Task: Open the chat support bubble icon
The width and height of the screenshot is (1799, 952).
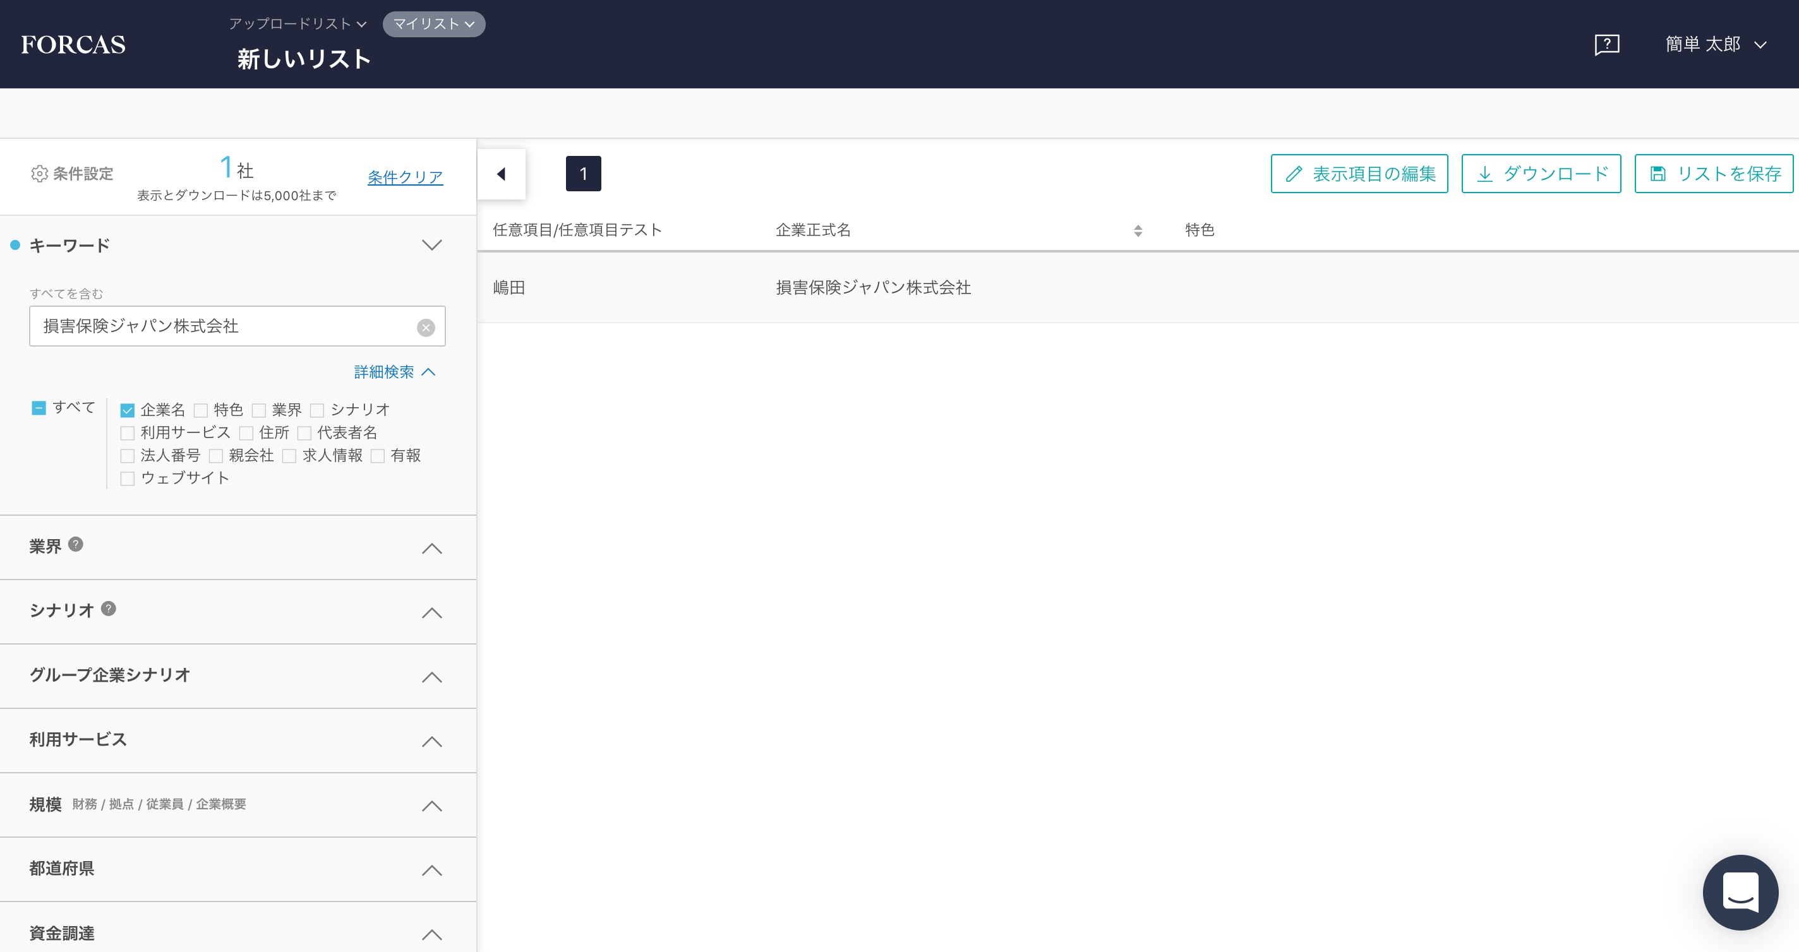Action: click(1740, 892)
